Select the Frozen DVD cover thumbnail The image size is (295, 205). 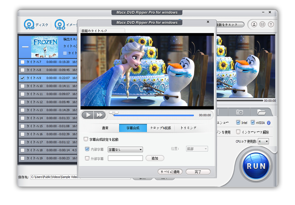pos(45,47)
